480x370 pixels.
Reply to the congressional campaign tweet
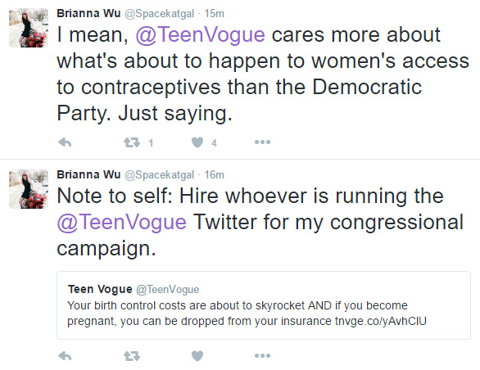click(65, 355)
